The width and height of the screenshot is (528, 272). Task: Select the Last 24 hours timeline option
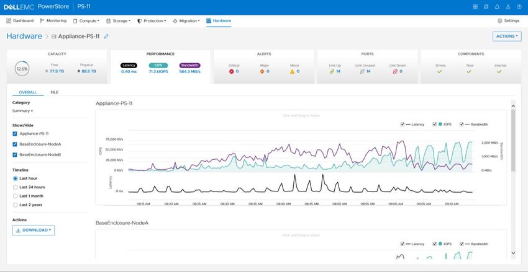point(15,187)
